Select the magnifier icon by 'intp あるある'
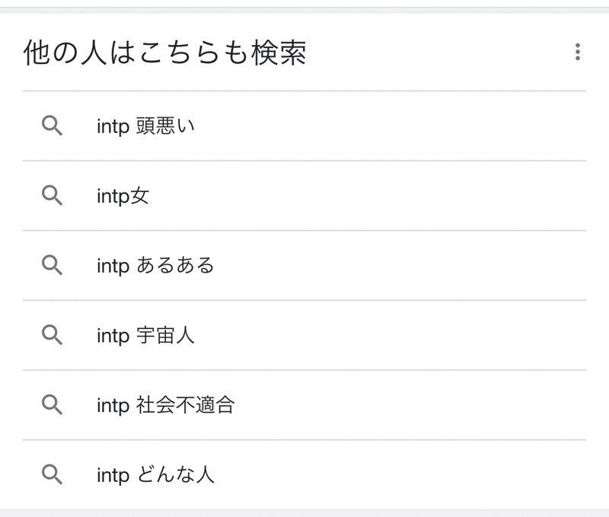 53,265
